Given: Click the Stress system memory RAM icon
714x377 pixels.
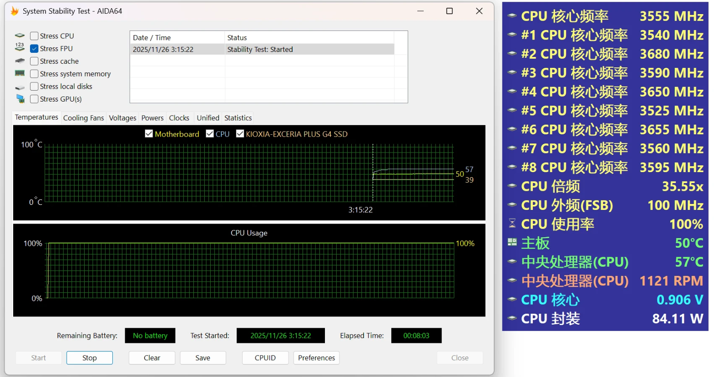Looking at the screenshot, I should point(20,73).
